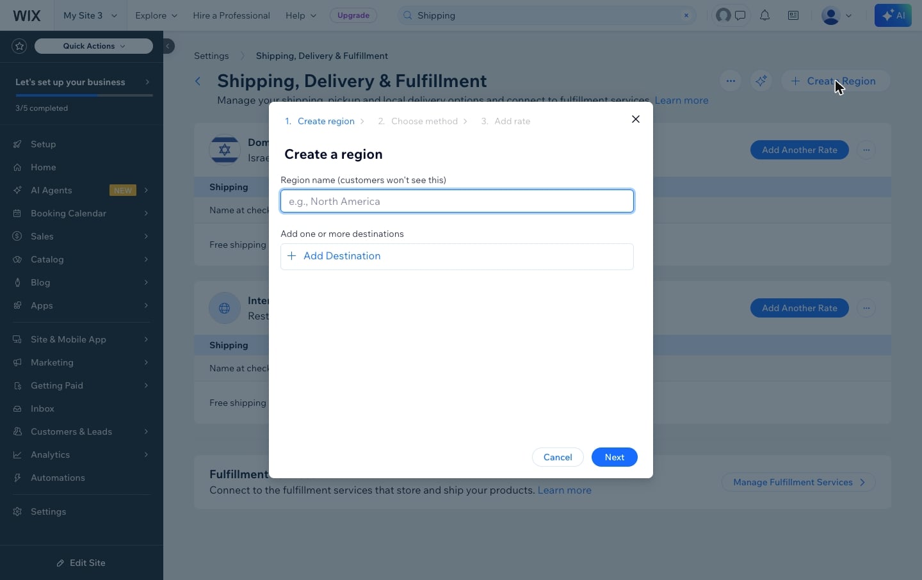Click the sparkle AI icon near Create Region
Image resolution: width=922 pixels, height=580 pixels.
pos(761,81)
